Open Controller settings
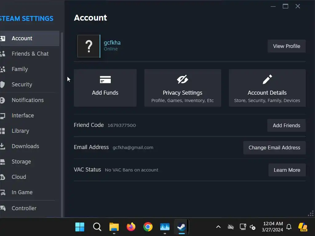 pos(30,208)
